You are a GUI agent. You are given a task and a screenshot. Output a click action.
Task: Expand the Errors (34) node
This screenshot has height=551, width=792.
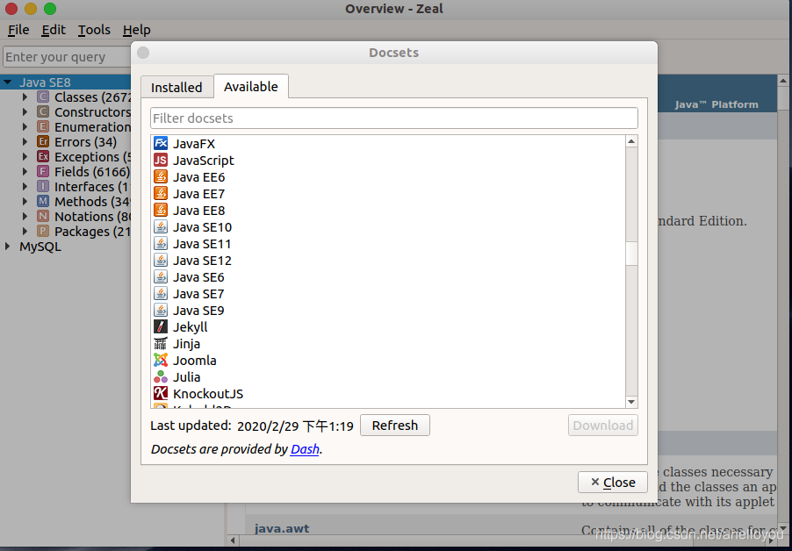coord(25,142)
